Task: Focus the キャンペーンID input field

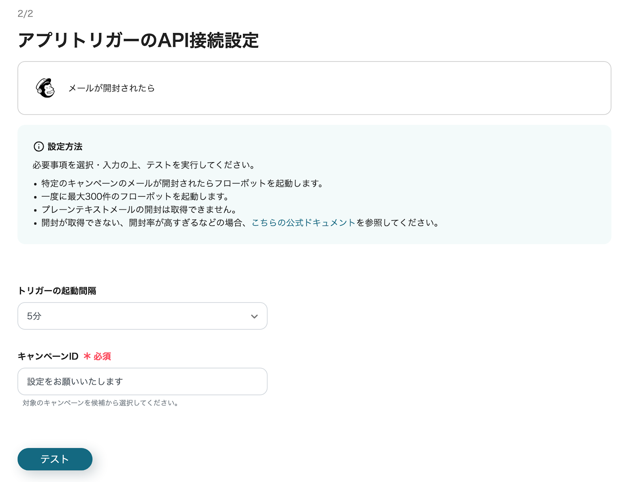Action: [x=142, y=381]
